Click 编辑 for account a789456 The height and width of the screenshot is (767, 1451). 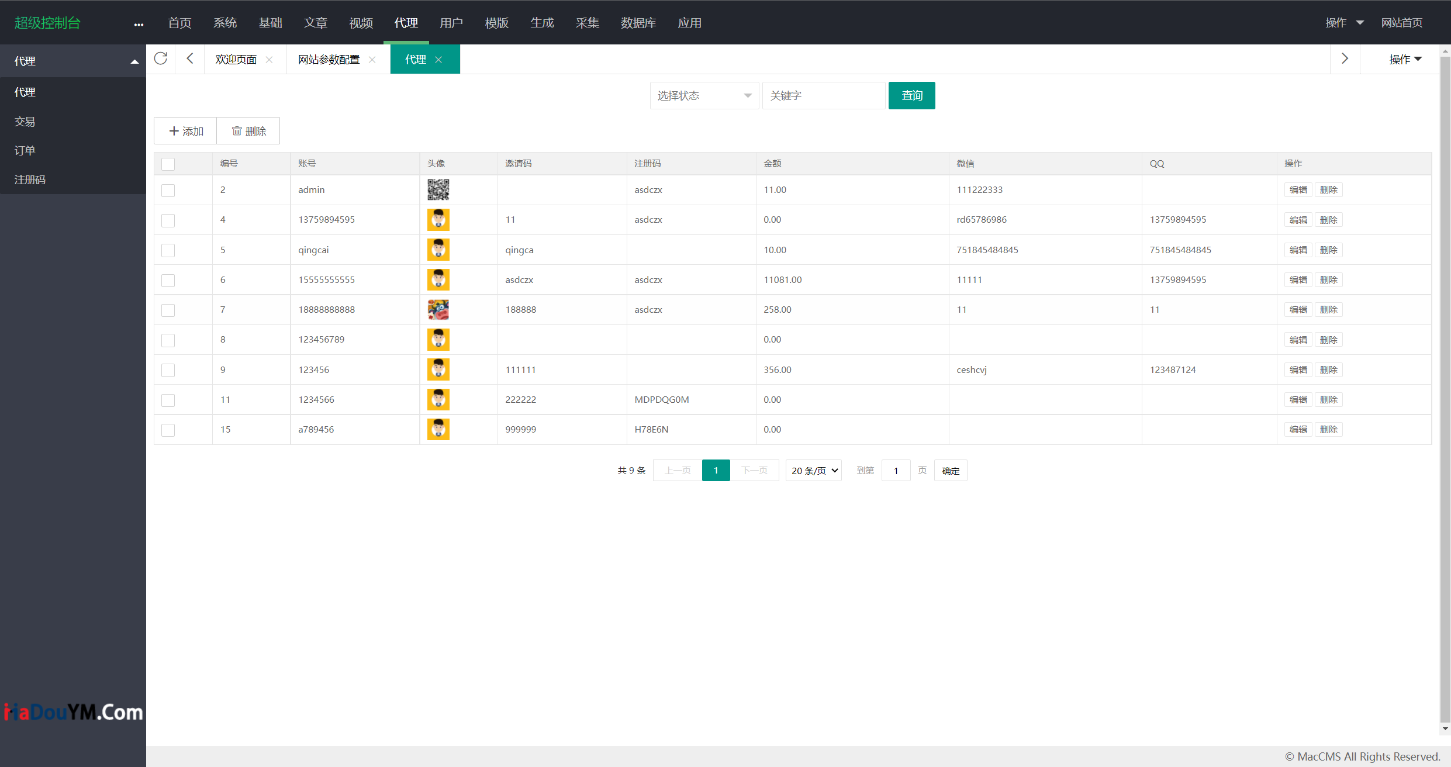[x=1298, y=430]
